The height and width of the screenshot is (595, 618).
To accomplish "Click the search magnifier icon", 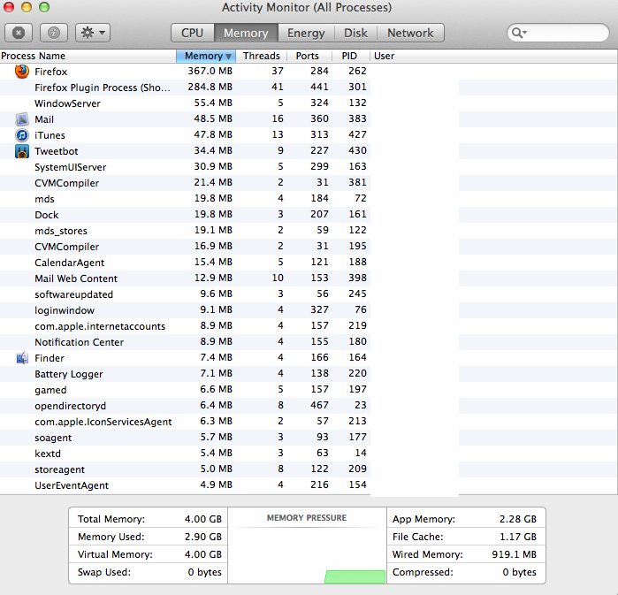I will (519, 33).
